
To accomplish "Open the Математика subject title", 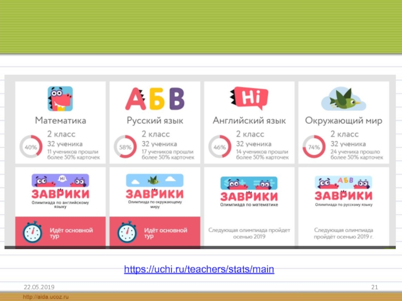I will point(60,120).
